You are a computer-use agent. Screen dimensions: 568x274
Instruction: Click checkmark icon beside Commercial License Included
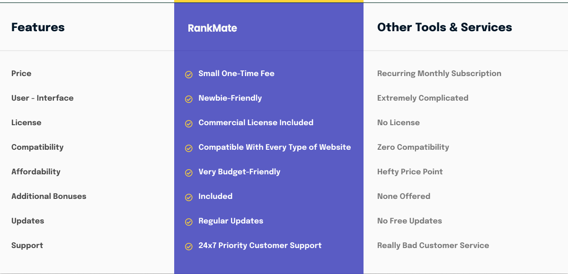(188, 123)
